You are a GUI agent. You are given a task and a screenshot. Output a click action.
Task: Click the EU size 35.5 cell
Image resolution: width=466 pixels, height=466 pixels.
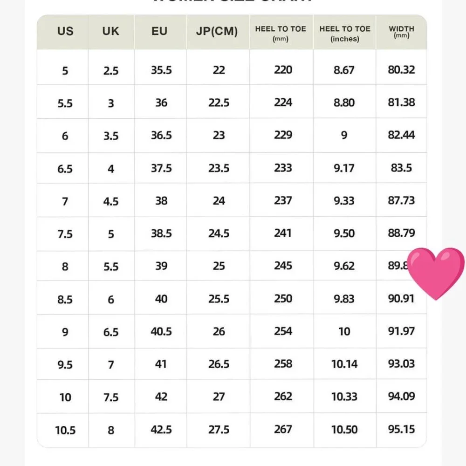pos(161,70)
